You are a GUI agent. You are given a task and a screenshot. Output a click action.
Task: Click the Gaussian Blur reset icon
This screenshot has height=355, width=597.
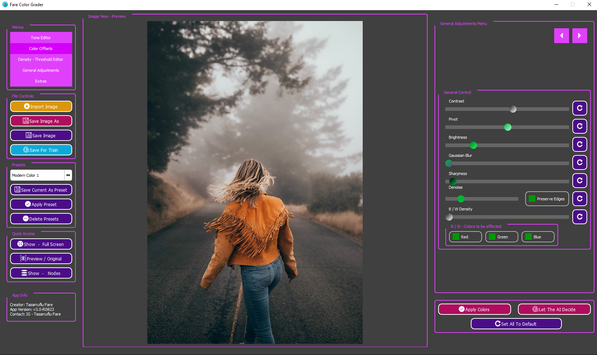click(579, 162)
